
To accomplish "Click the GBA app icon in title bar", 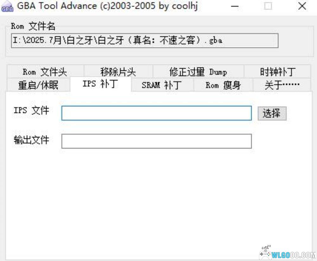I will click(x=7, y=7).
